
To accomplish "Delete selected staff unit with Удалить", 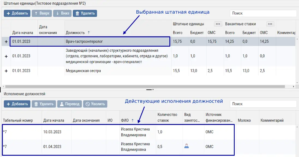I will [85, 13].
